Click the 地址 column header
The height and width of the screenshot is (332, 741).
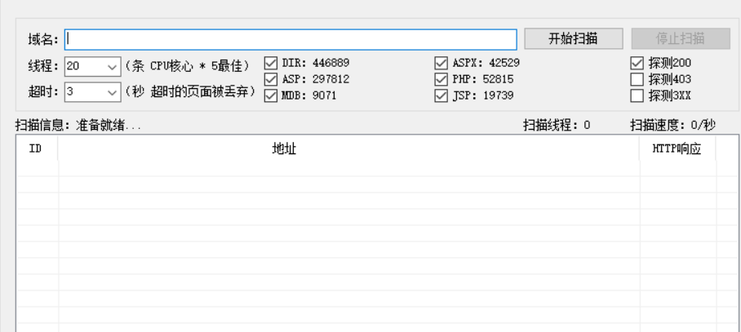[348, 148]
